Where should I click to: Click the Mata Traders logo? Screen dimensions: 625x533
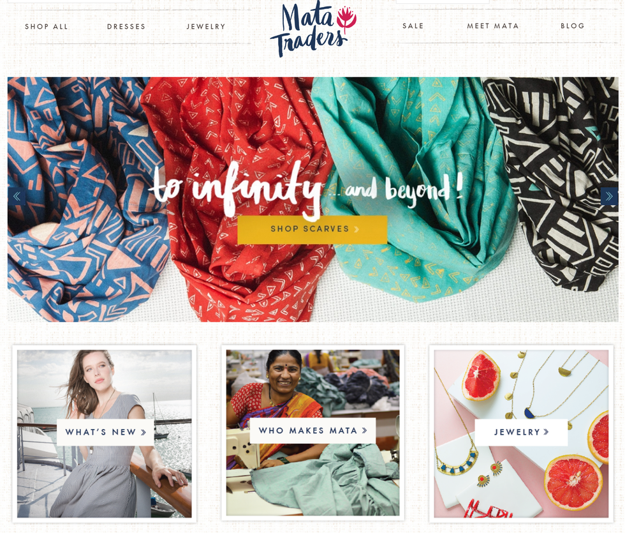(x=313, y=29)
